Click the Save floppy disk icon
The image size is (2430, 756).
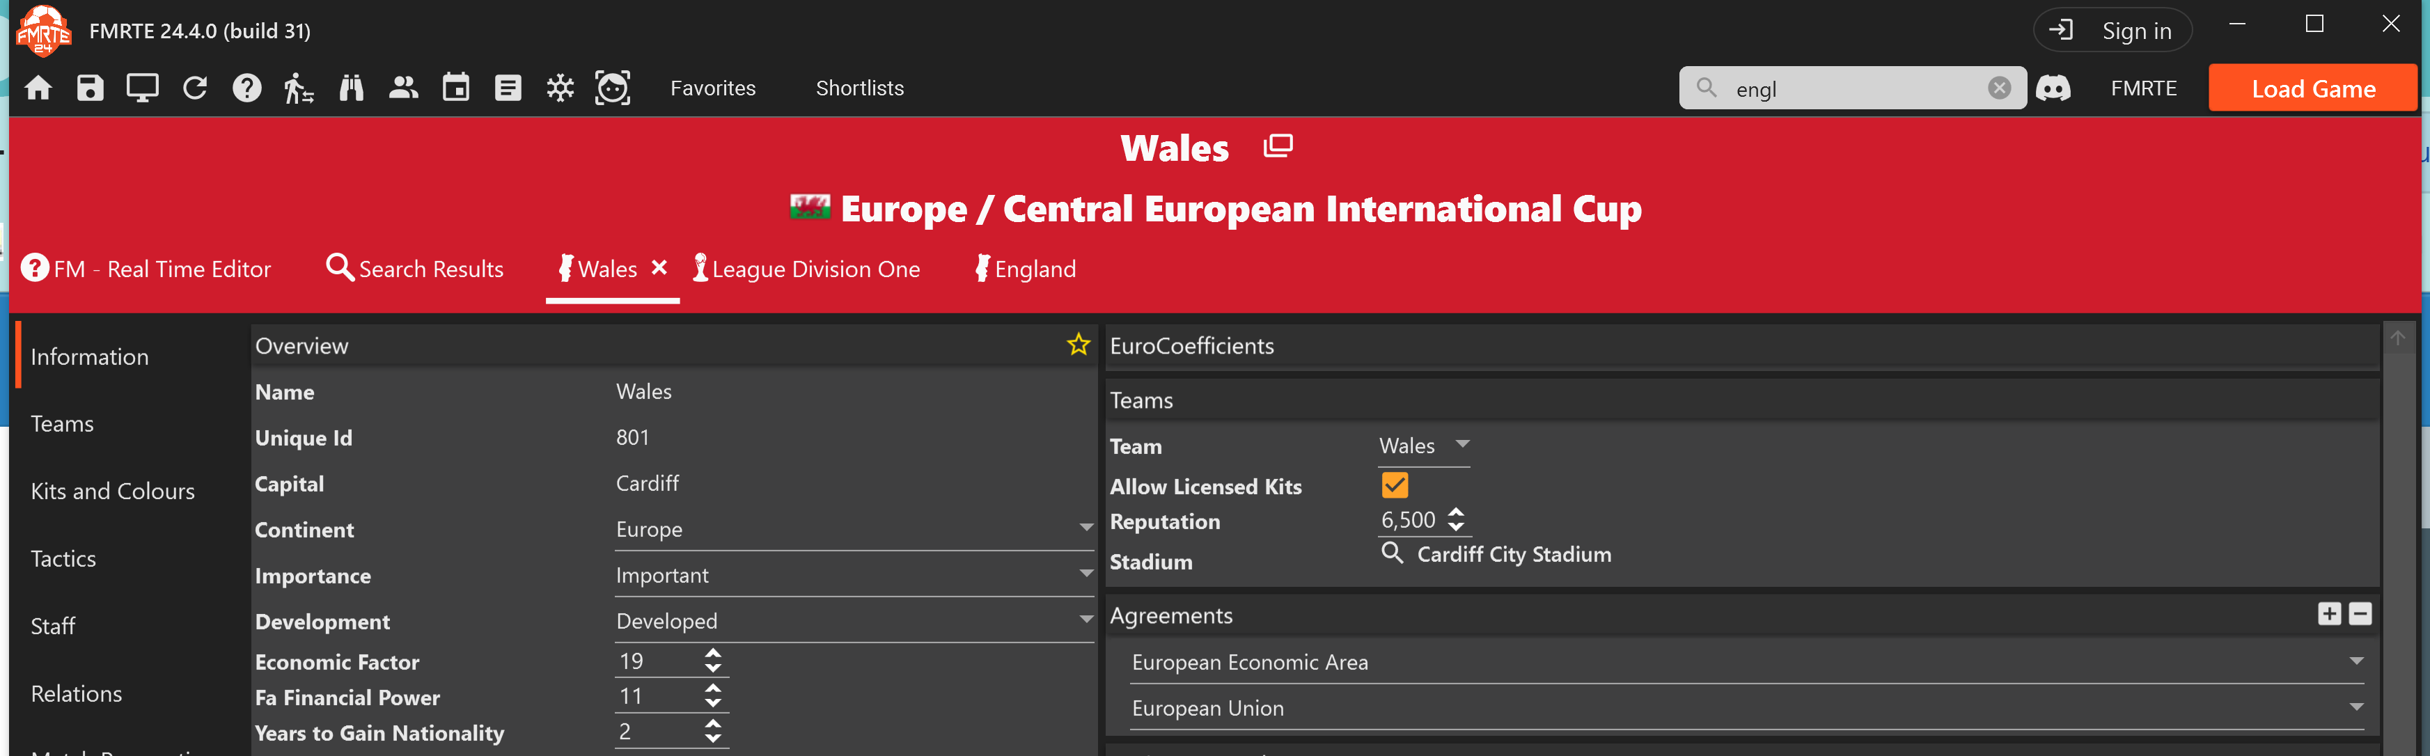click(91, 88)
